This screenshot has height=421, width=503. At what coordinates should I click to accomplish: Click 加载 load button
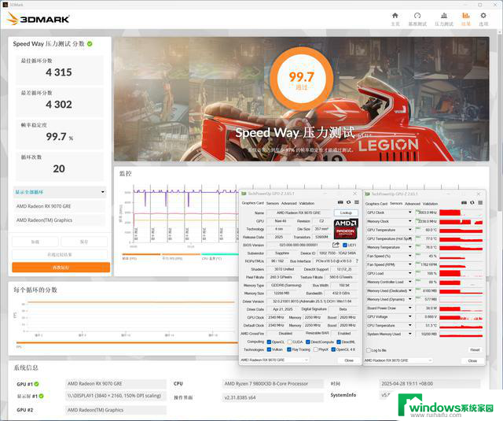point(35,242)
